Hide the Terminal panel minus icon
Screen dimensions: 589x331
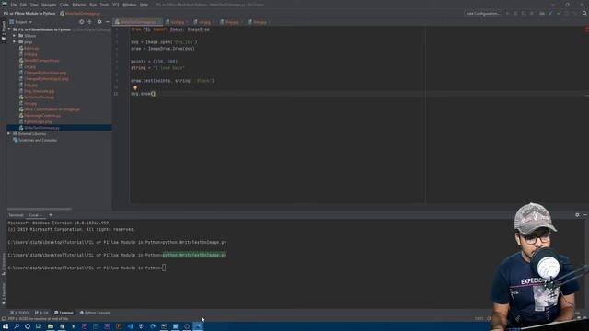click(585, 215)
